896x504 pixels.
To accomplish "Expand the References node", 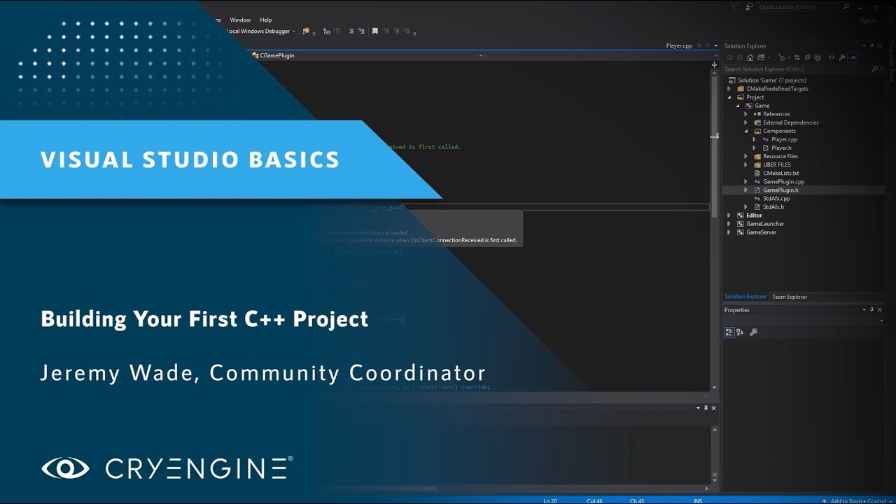I will point(745,114).
